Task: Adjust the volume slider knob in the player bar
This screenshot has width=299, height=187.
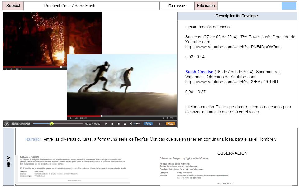Action: tap(137, 124)
